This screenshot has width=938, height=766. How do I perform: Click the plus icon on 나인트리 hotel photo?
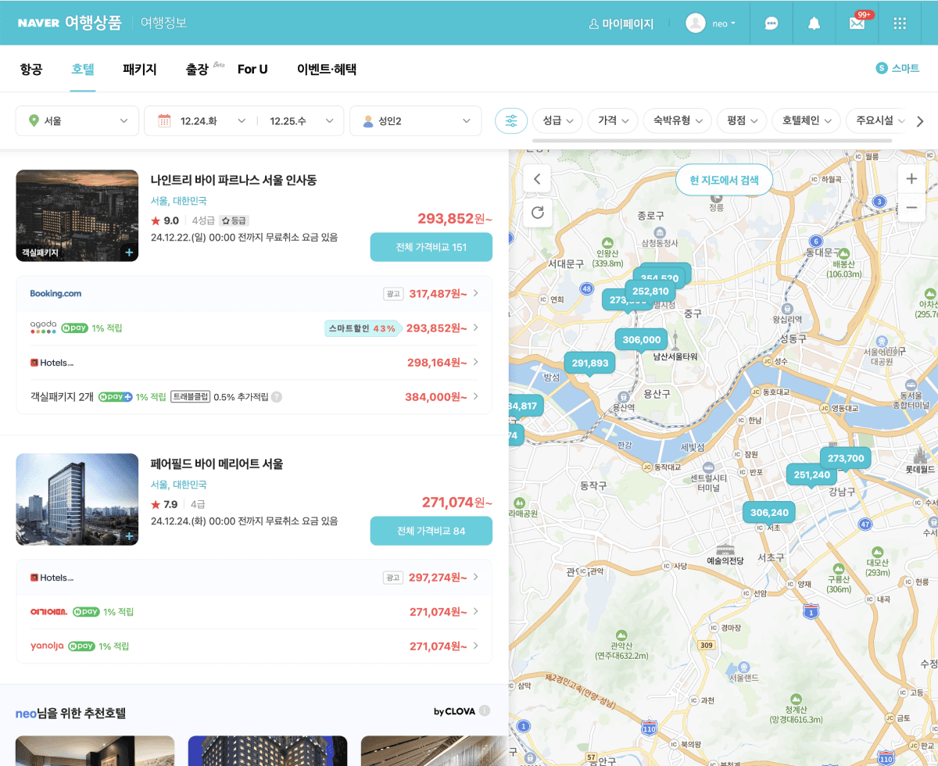(x=129, y=252)
